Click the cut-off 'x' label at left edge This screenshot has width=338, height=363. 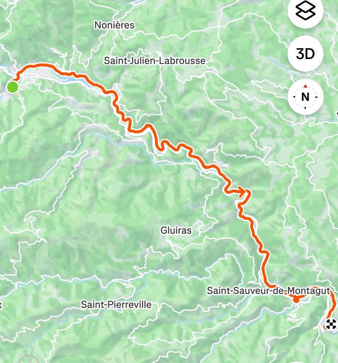1,305
